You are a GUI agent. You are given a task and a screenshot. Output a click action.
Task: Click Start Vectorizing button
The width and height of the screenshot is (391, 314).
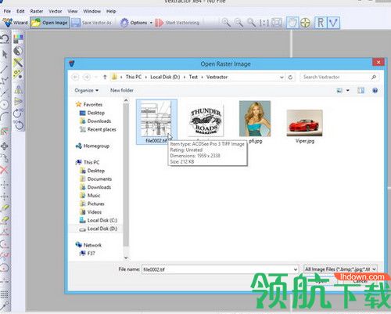click(178, 23)
